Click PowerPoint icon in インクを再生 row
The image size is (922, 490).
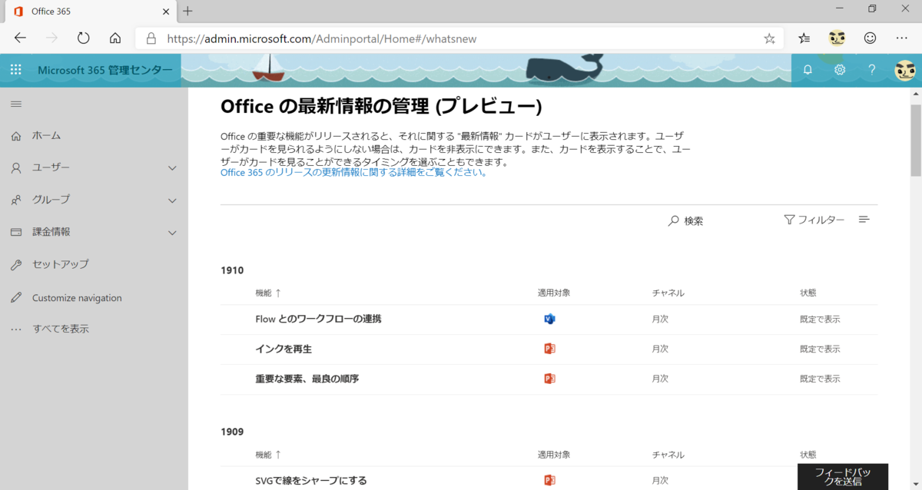point(549,349)
